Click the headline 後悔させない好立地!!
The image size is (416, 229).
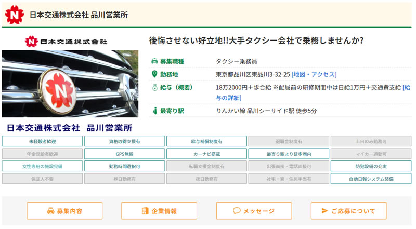189,41
